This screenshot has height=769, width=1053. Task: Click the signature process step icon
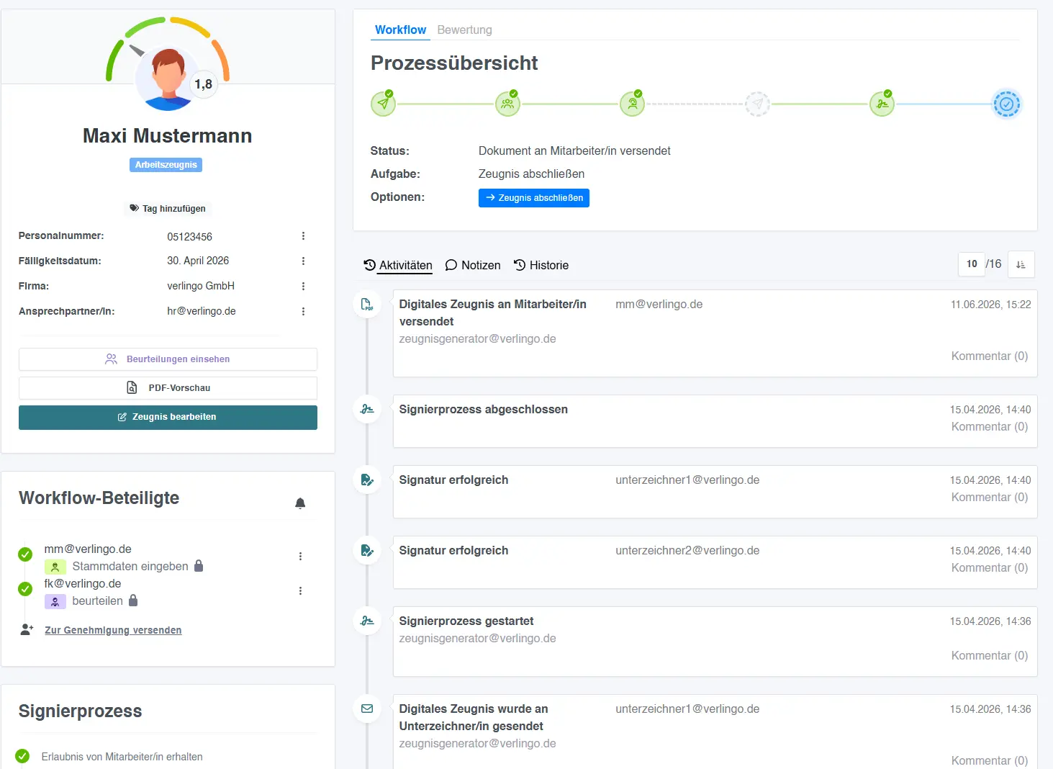tap(882, 104)
